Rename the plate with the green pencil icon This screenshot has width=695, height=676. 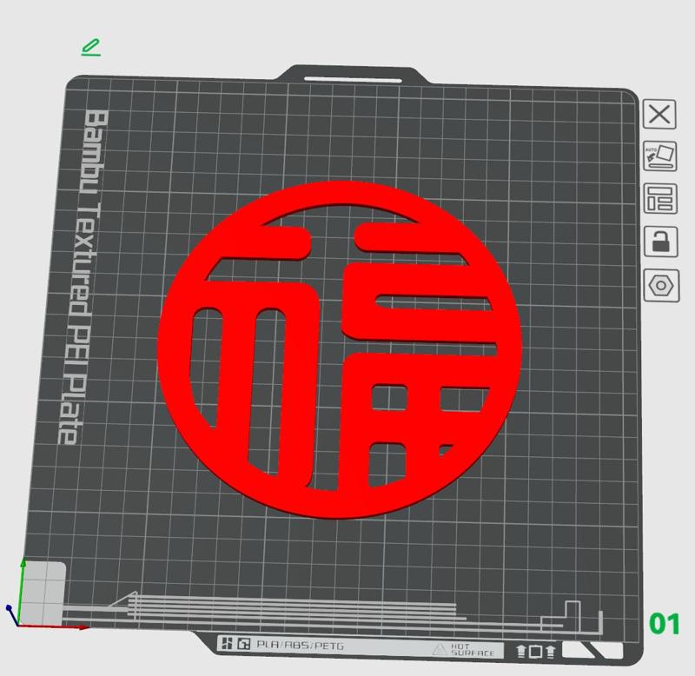pos(92,46)
